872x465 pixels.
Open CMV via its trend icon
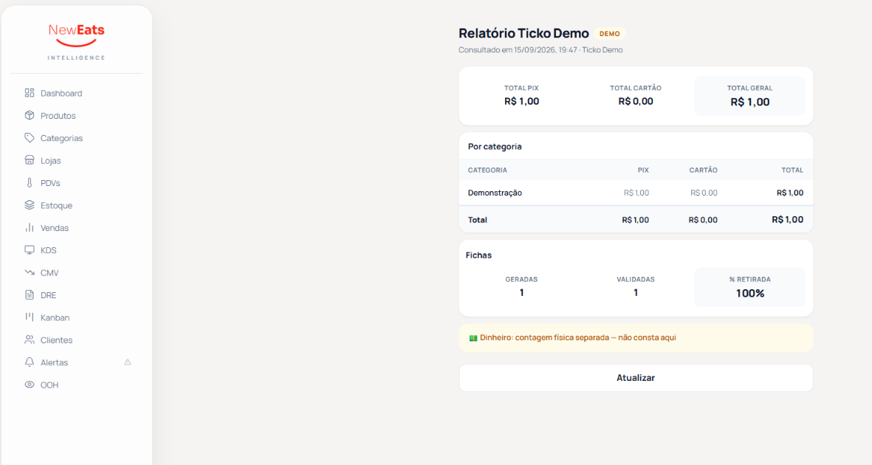[30, 272]
